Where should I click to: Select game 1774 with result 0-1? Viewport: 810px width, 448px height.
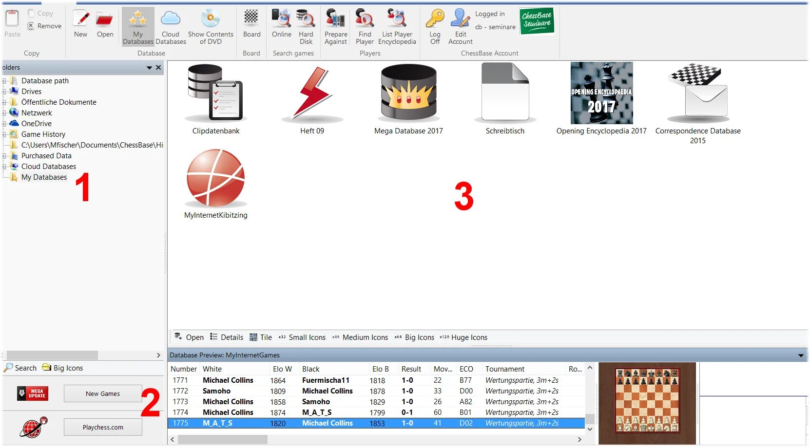tap(376, 412)
